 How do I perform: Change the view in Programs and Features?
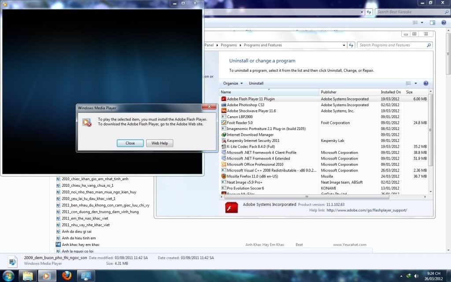click(408, 83)
